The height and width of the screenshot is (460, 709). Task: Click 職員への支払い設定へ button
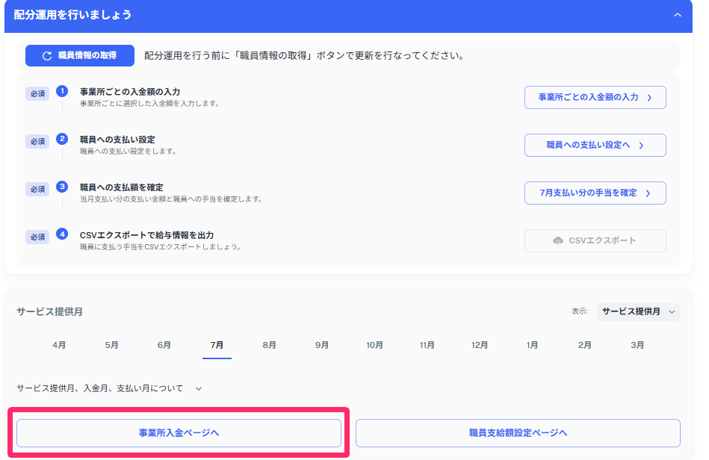[x=595, y=145]
